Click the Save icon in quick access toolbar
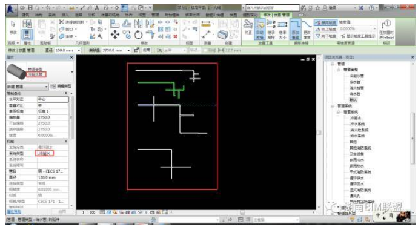 30,8
